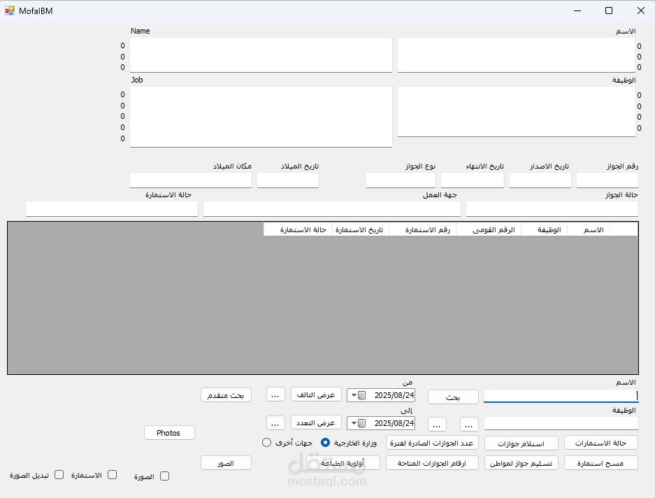Click the ellipsis button beside عرض التعدد

pos(275,422)
